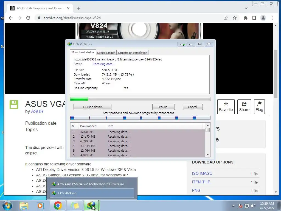Click the connections progress segments bar
The height and width of the screenshot is (211, 281).
point(140,118)
